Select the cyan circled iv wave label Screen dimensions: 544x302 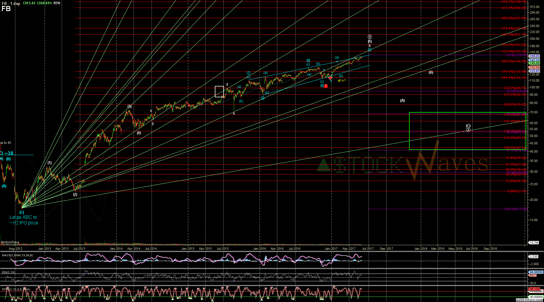coord(322,86)
